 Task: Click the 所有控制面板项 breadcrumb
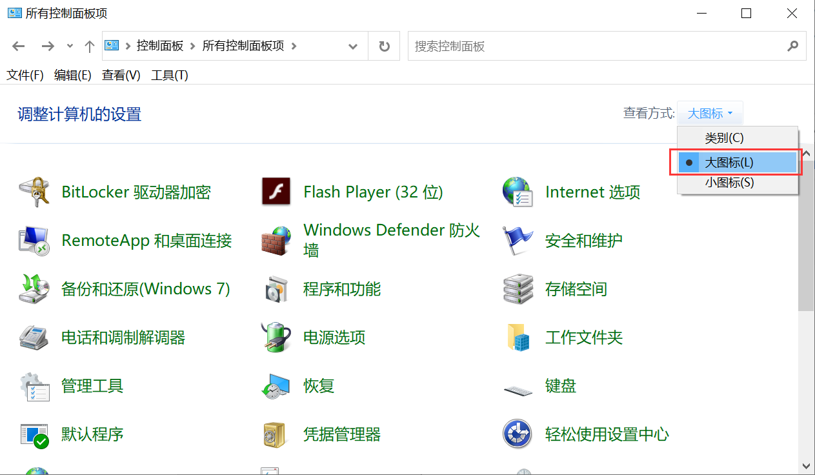[243, 46]
